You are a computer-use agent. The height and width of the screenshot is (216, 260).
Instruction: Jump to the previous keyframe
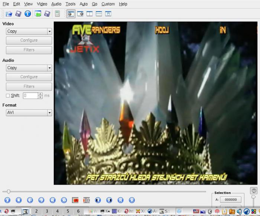click(x=53, y=200)
